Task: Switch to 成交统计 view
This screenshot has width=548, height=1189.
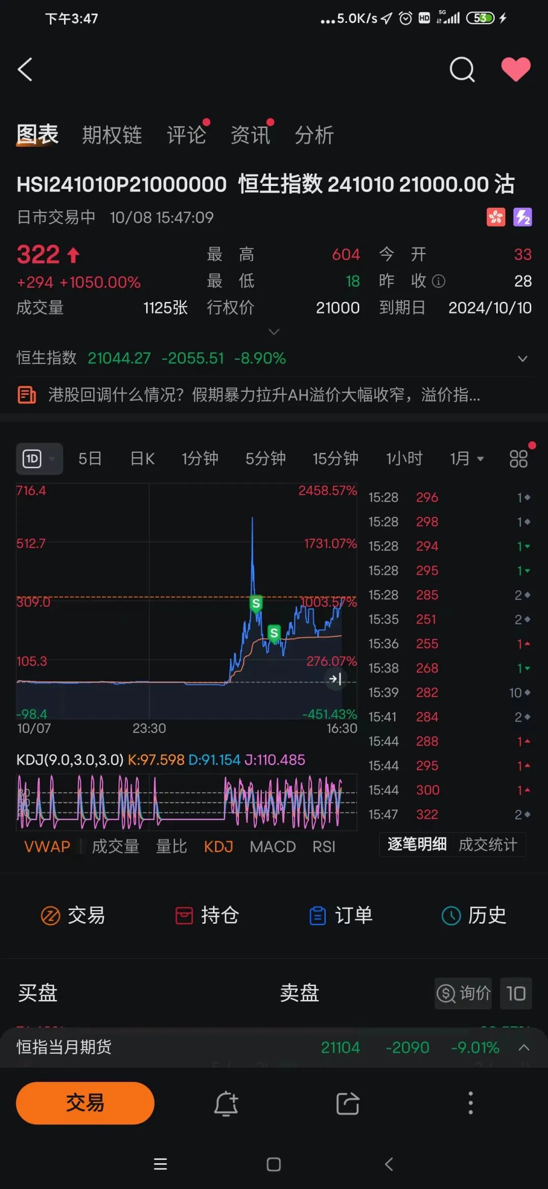Action: point(488,844)
